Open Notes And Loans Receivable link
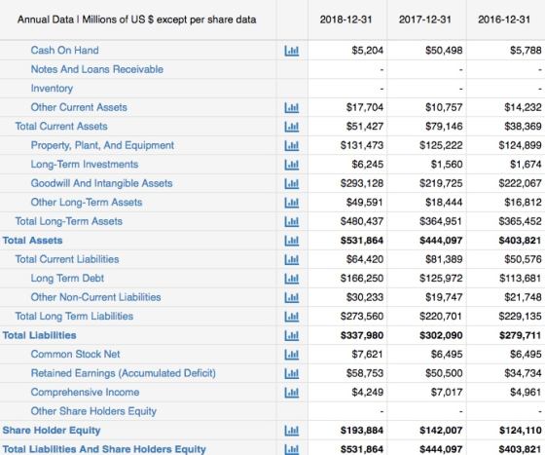This screenshot has height=455, width=545. coord(97,69)
